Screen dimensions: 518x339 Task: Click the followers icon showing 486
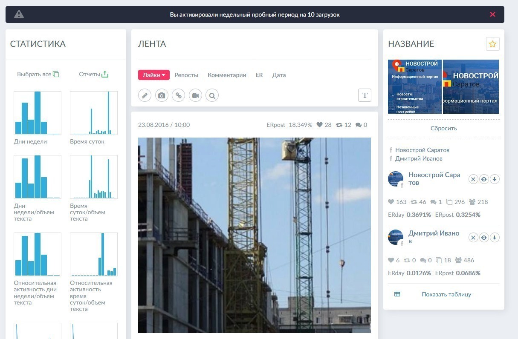pyautogui.click(x=458, y=260)
